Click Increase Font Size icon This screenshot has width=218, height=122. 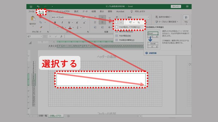tap(77, 23)
